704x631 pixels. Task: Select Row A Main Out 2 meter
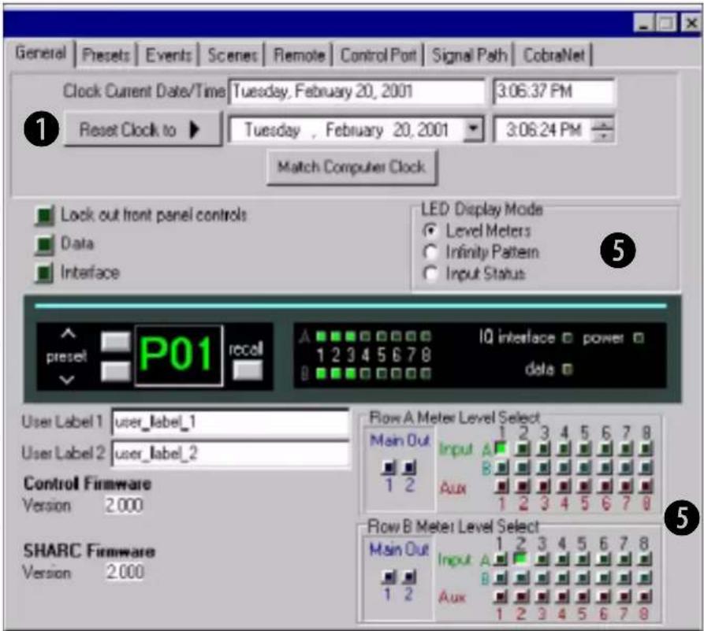click(409, 468)
